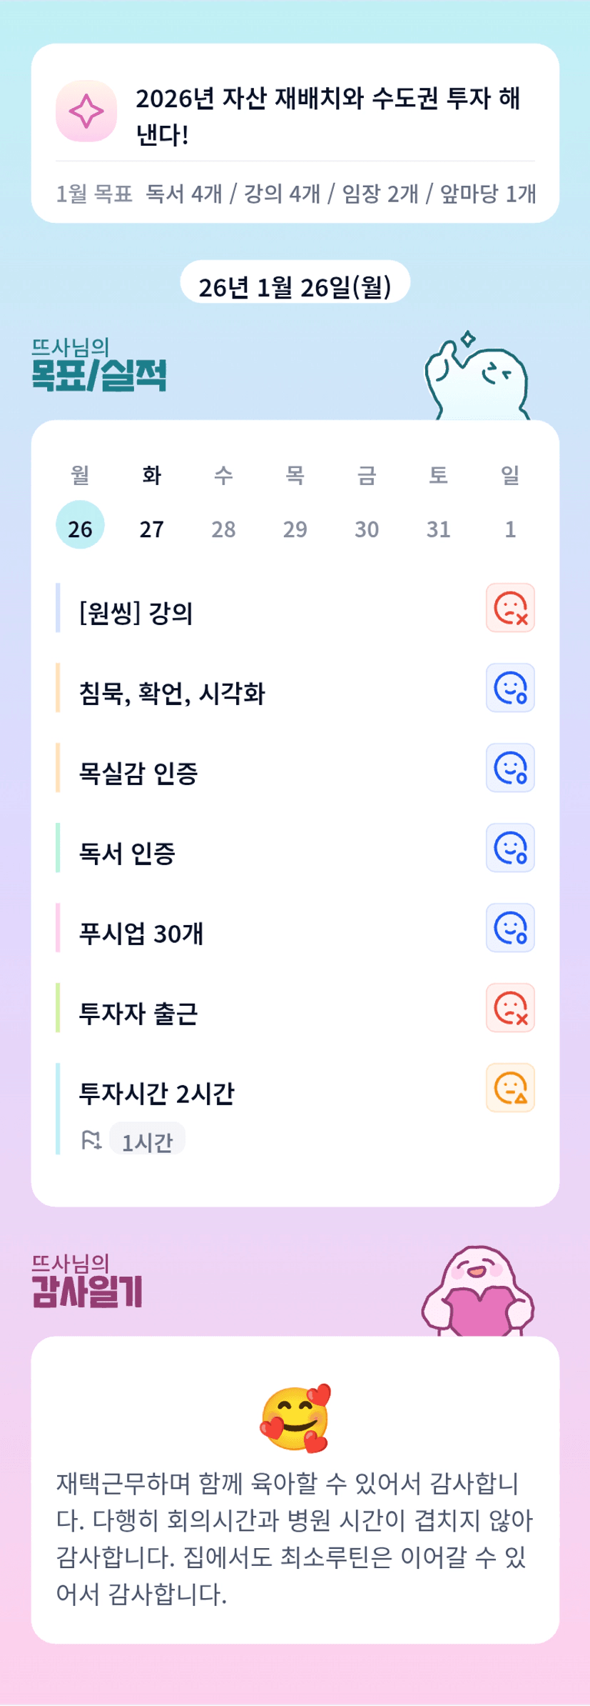Click the gratitude diary text entry
Image resolution: width=590 pixels, height=1706 pixels.
pyautogui.click(x=295, y=1537)
